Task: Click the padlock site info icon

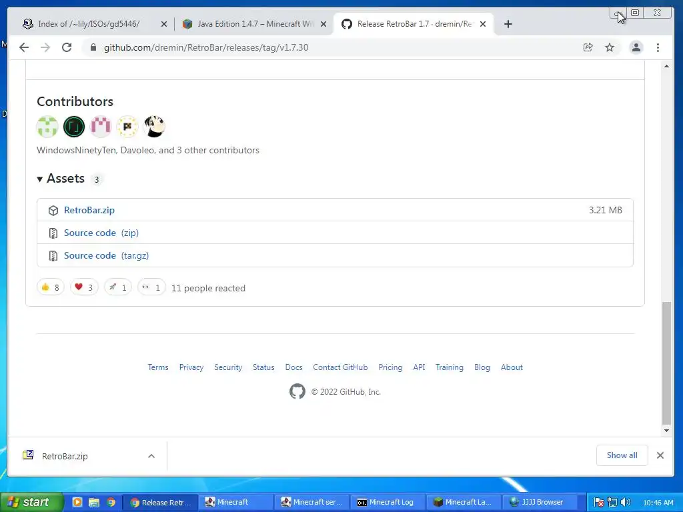Action: pos(93,47)
